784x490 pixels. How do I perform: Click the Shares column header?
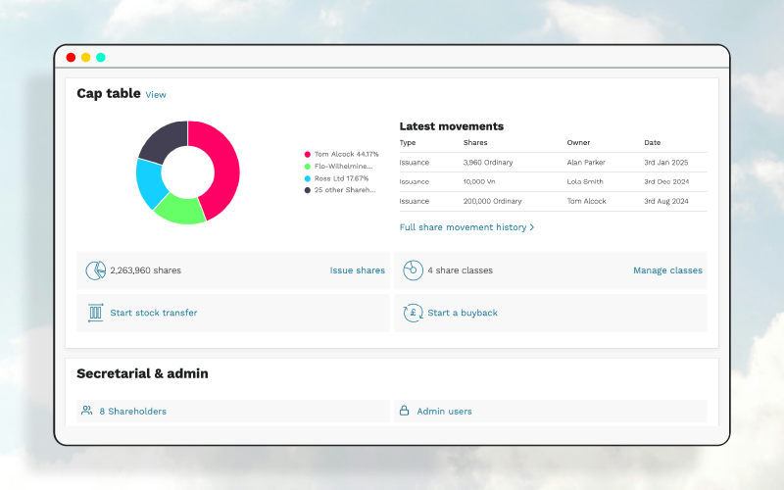pos(475,143)
